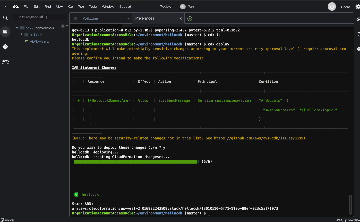Click the "Resource" column header
360x222 pixels.
(x=96, y=82)
